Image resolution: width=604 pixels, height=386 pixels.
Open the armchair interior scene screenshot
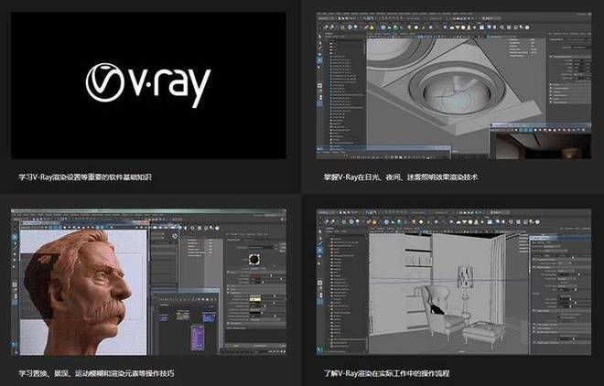pyautogui.click(x=453, y=282)
